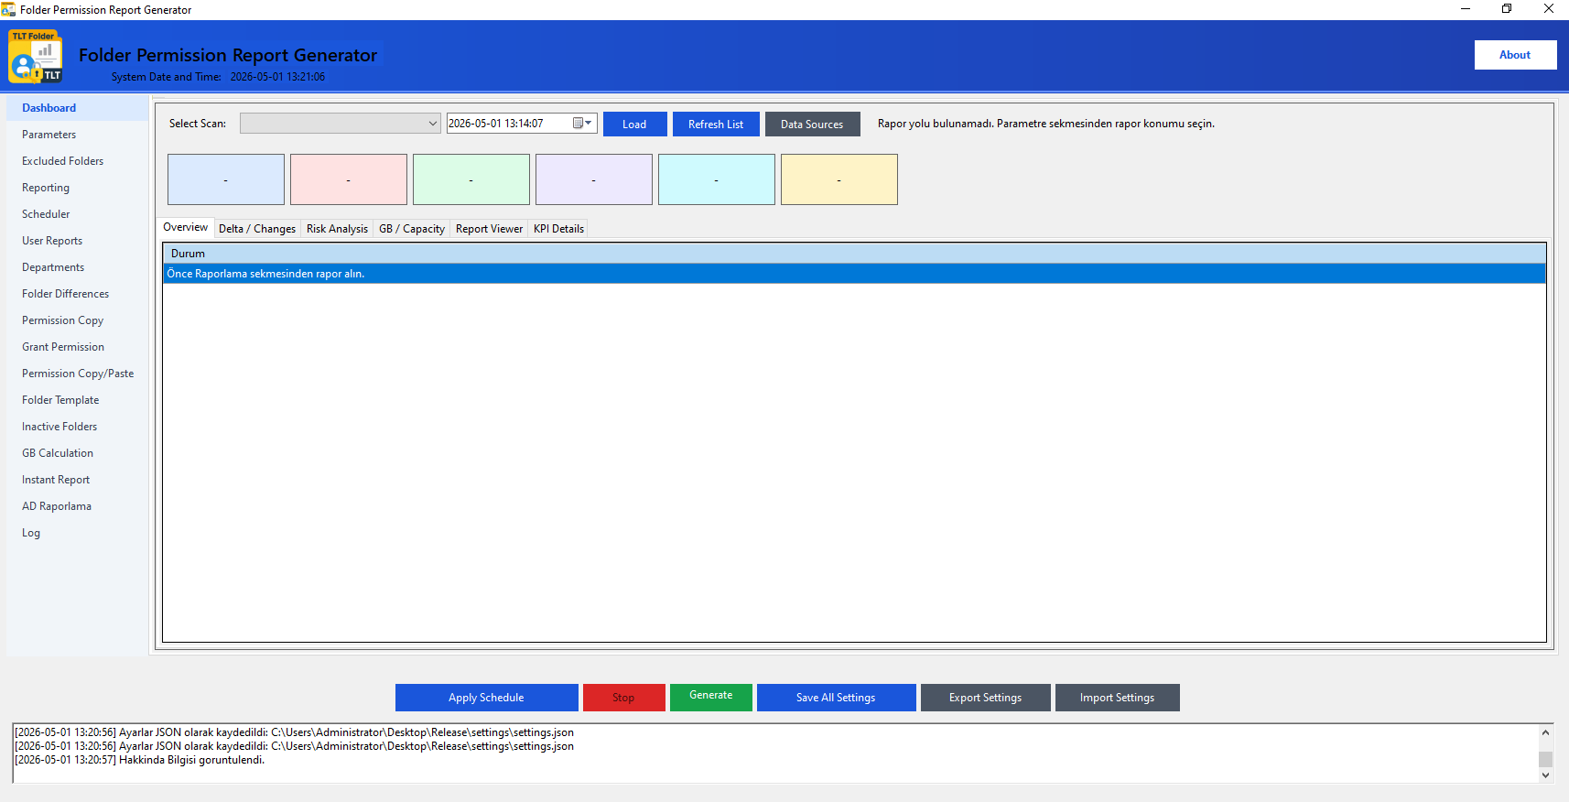Click title bar application icon

click(x=8, y=9)
